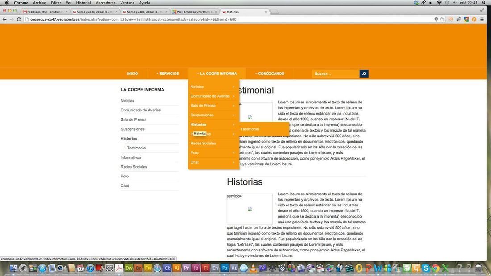Select Testimonial in the Historias flyout
This screenshot has height=276, width=491.
(x=250, y=129)
